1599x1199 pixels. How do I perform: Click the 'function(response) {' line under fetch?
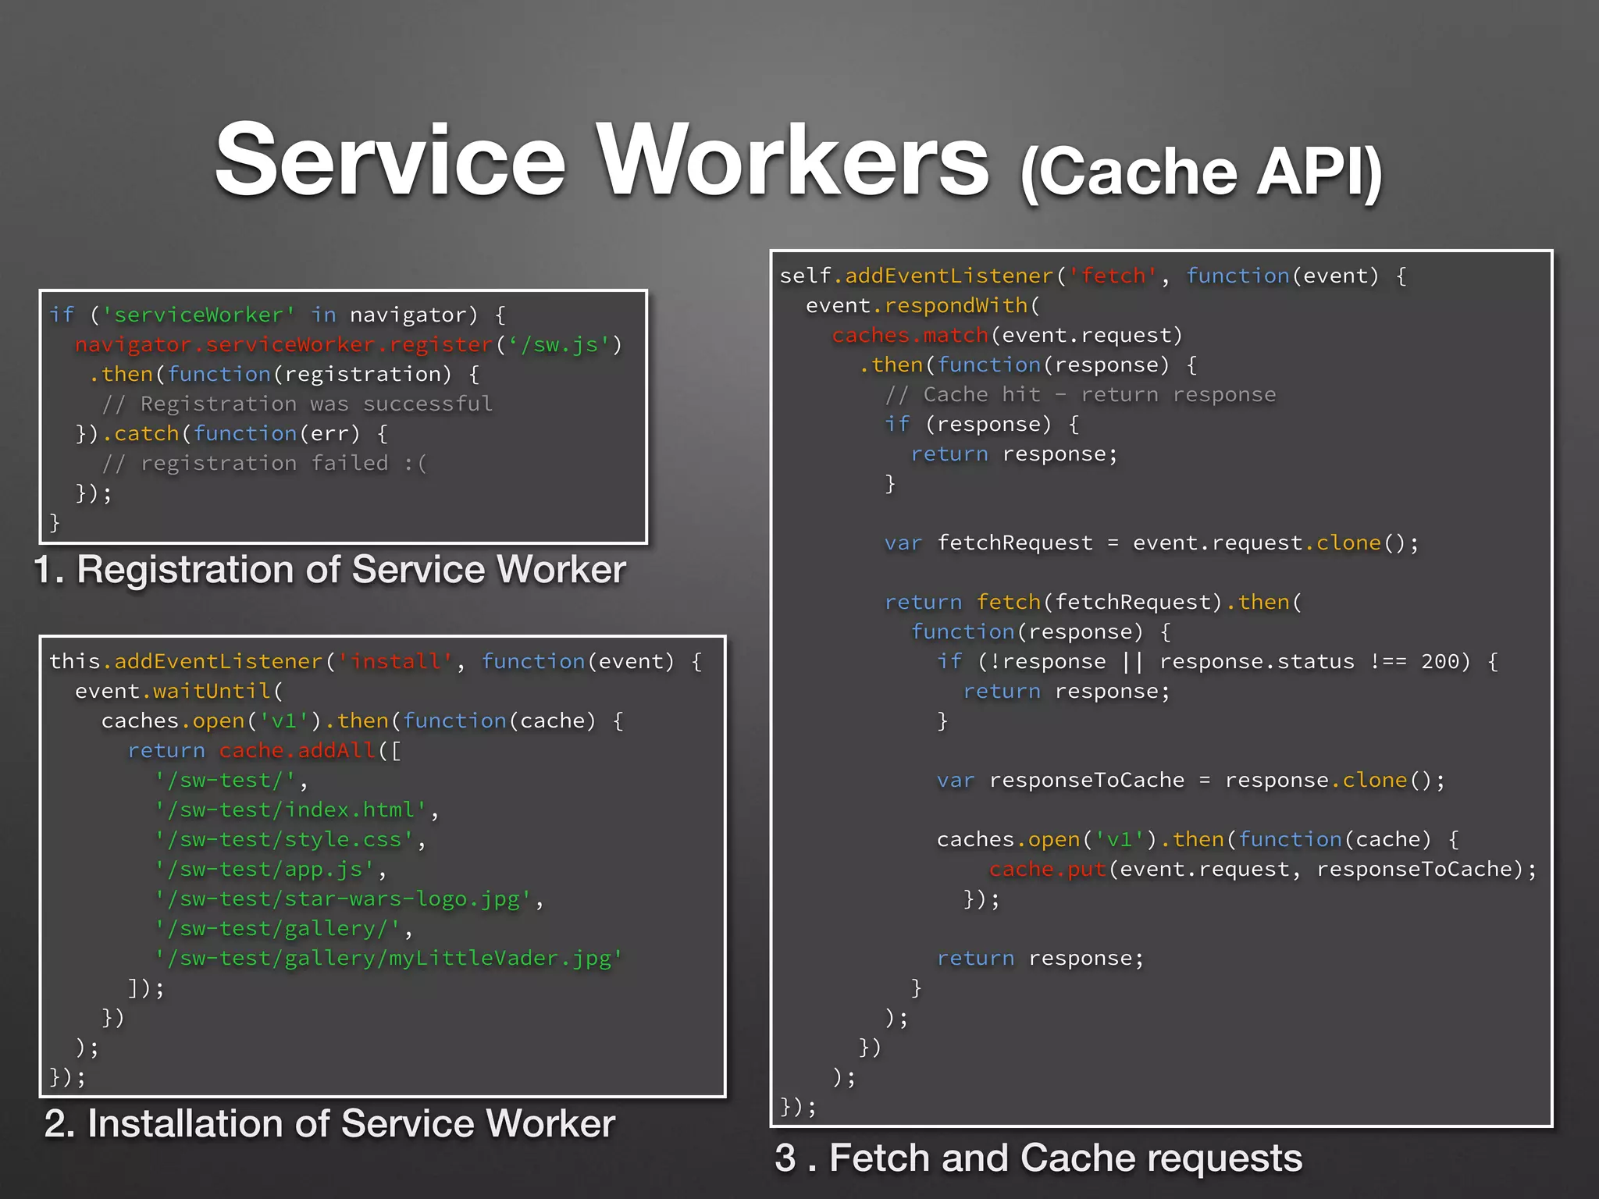1041,632
